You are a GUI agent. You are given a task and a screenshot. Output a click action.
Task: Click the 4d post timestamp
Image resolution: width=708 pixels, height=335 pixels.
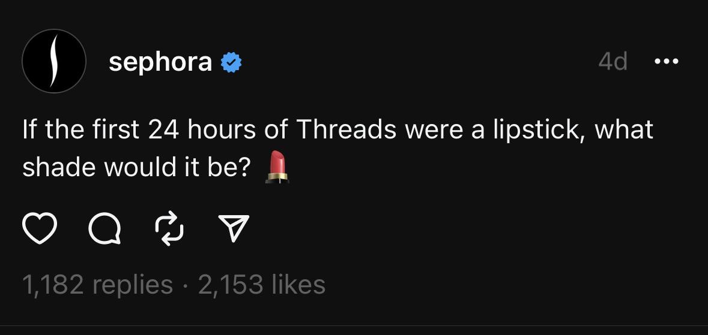[613, 61]
